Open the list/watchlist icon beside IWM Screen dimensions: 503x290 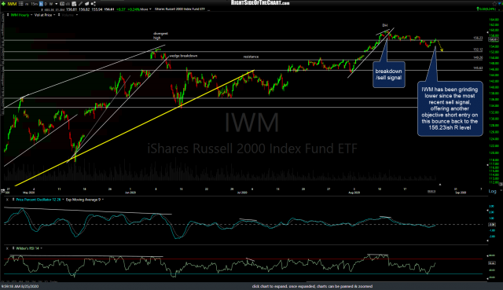coord(21,4)
